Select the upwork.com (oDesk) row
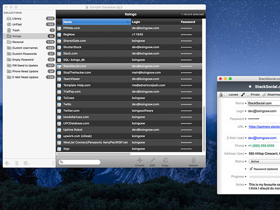Screen dimensions: 280x210 click(129, 136)
